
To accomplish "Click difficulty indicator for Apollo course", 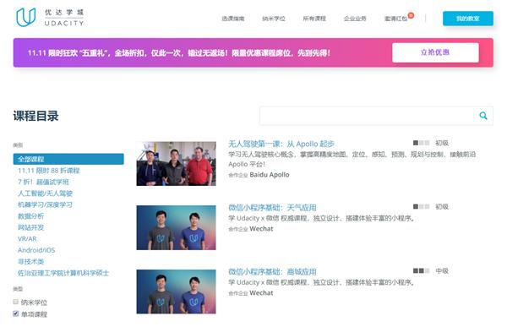I will [x=421, y=143].
